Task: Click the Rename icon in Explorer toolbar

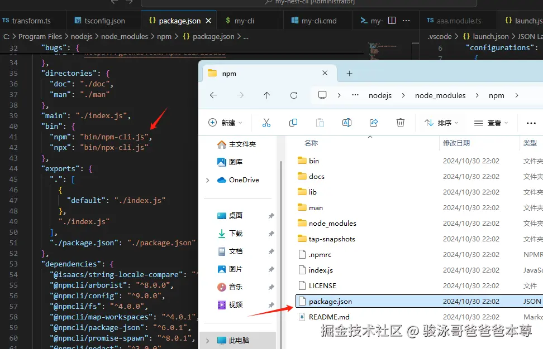Action: 347,123
